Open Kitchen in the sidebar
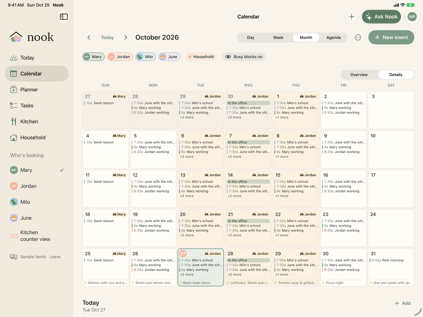The width and height of the screenshot is (423, 317). point(37,122)
